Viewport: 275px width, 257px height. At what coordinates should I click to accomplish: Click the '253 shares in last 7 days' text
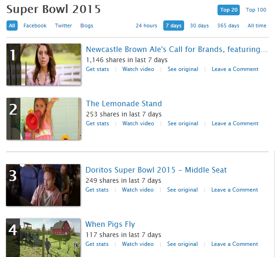tap(124, 114)
